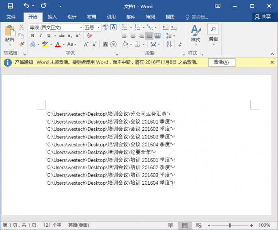This screenshot has width=278, height=230.
Task: Switch to the 插入 Insert tab
Action: (52, 17)
